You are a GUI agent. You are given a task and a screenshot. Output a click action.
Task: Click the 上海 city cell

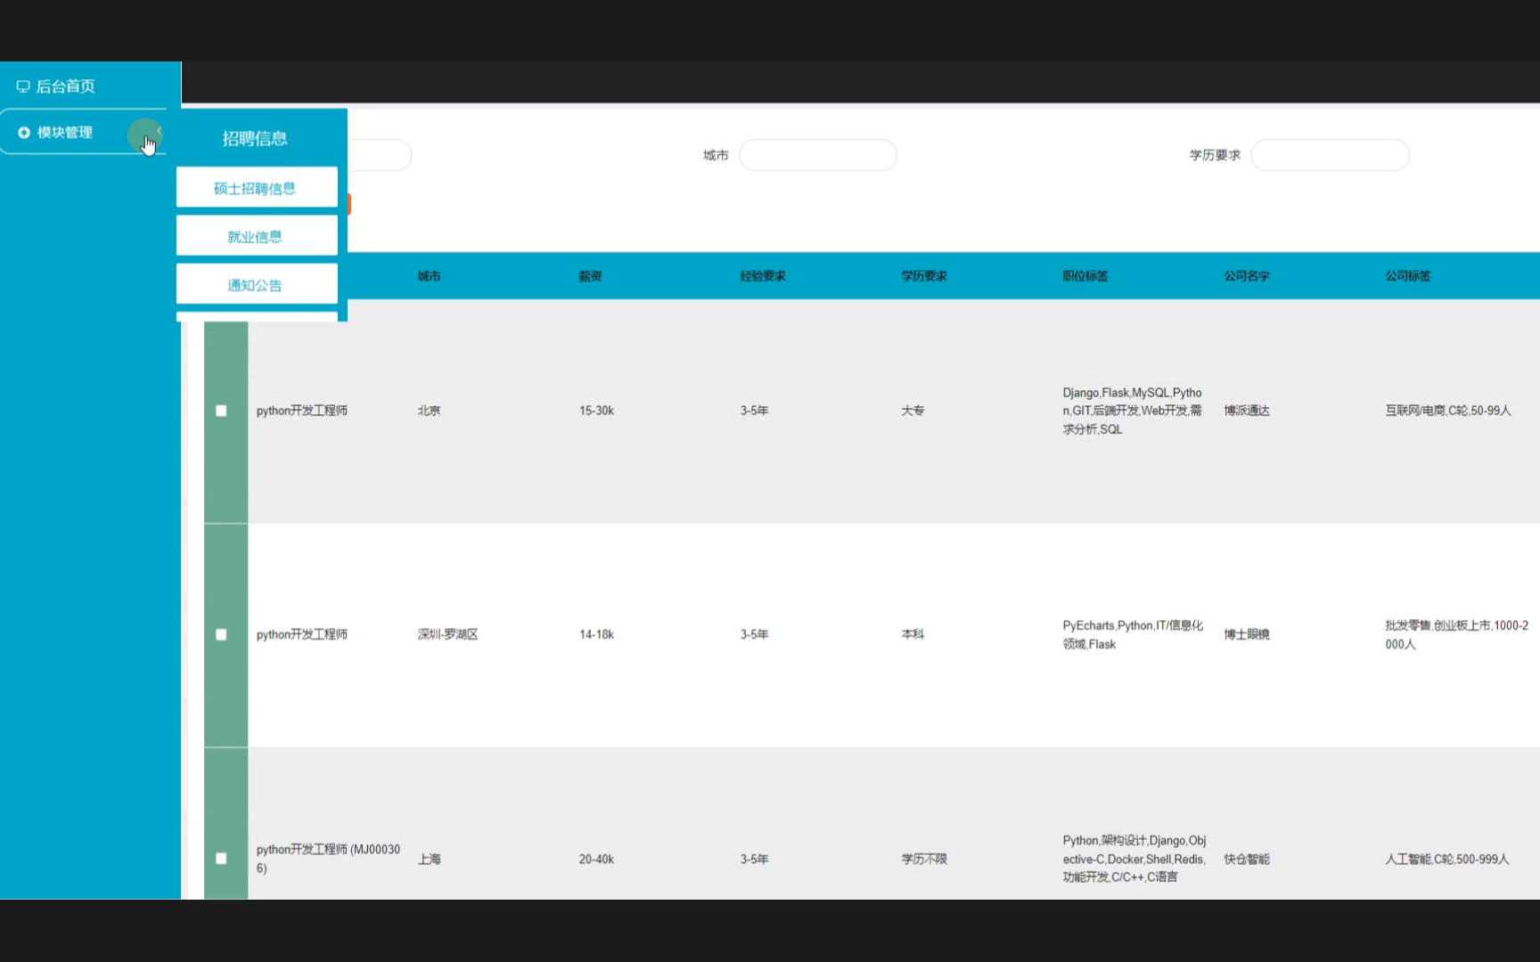tap(430, 859)
